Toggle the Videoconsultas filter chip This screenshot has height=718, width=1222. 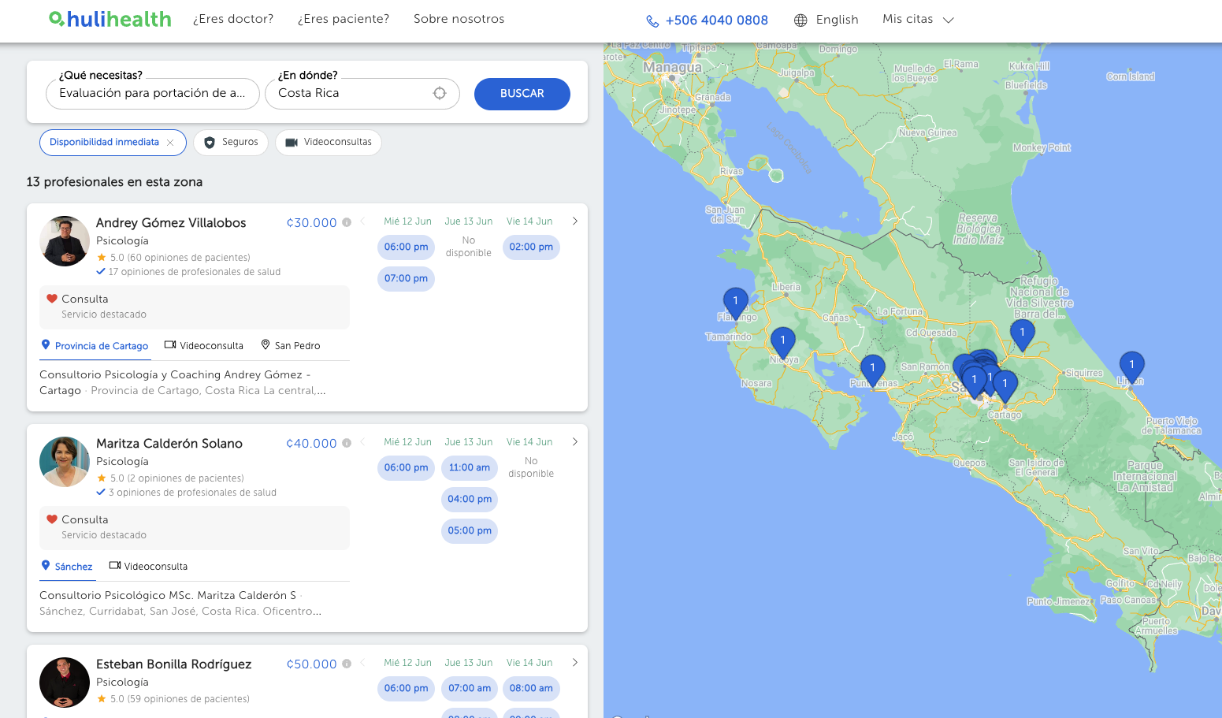(x=329, y=143)
